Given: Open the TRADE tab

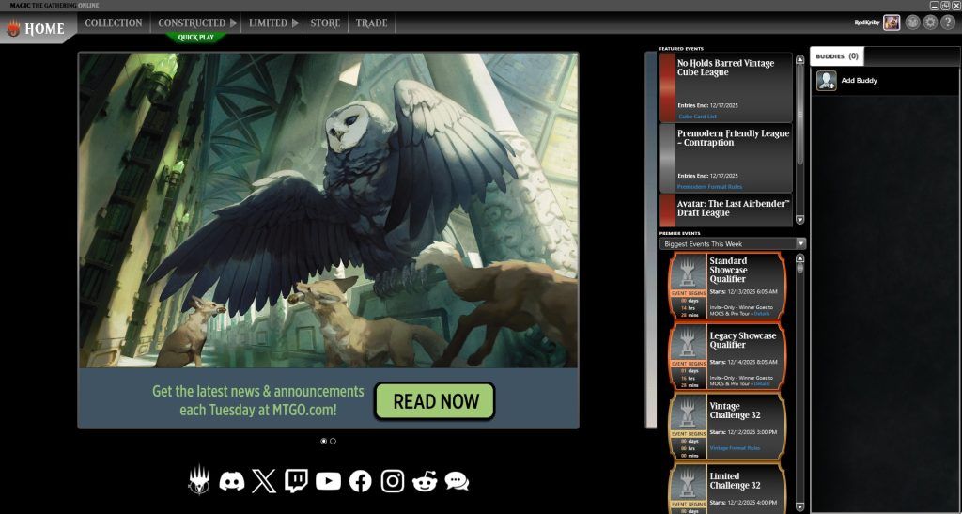Looking at the screenshot, I should tap(372, 23).
